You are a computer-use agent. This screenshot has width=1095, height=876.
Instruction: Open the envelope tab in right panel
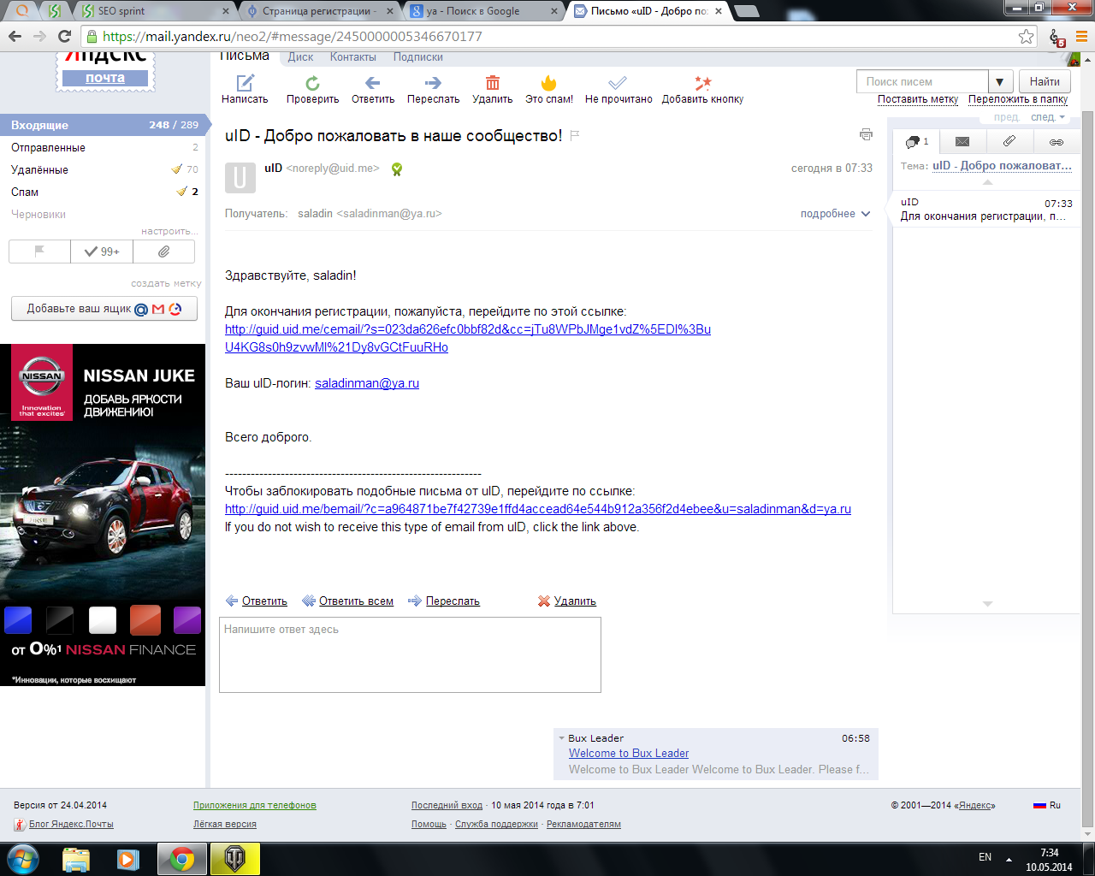(x=962, y=141)
